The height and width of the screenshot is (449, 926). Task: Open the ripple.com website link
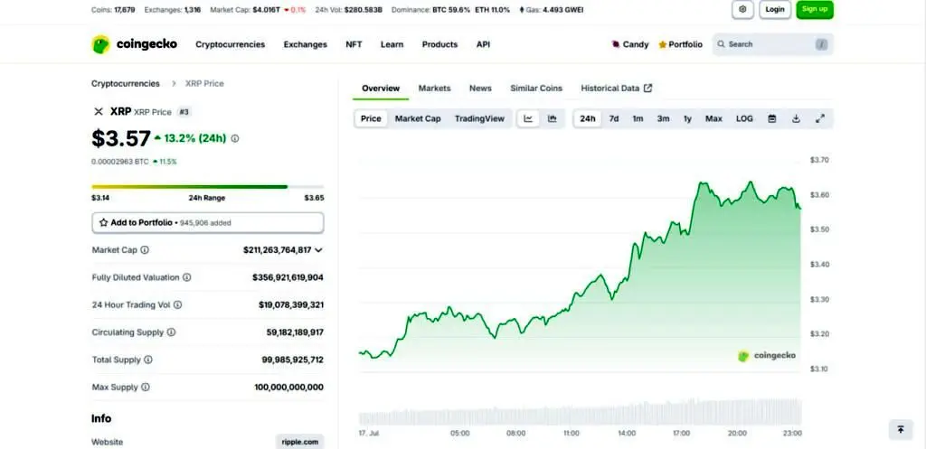click(300, 442)
